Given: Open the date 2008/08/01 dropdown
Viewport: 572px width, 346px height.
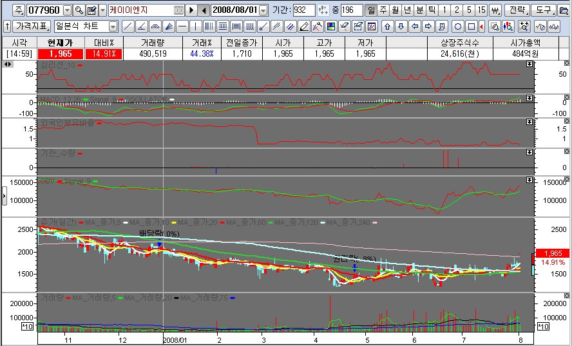Looking at the screenshot, I should [263, 10].
